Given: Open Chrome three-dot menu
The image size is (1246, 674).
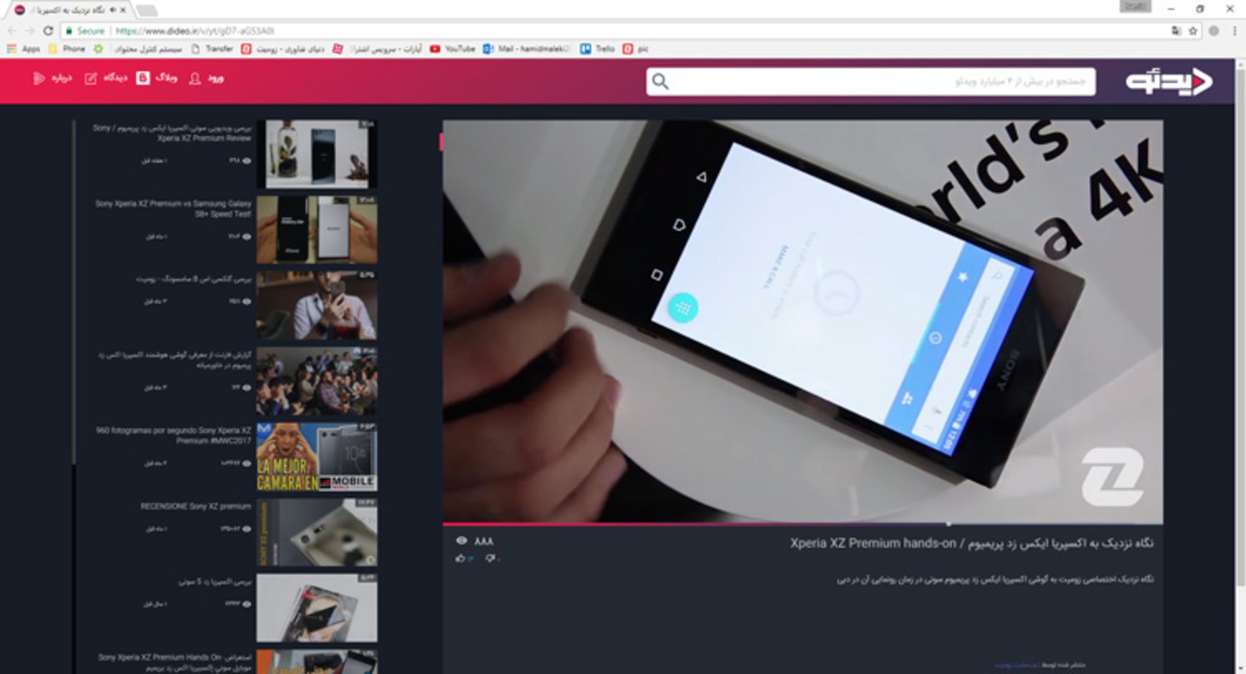Looking at the screenshot, I should click(x=1234, y=30).
